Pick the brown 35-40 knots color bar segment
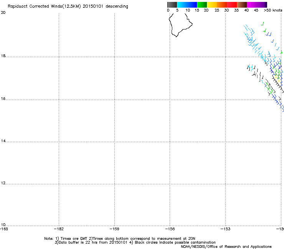This screenshot has width=284, height=249. pyautogui.click(x=242, y=5)
